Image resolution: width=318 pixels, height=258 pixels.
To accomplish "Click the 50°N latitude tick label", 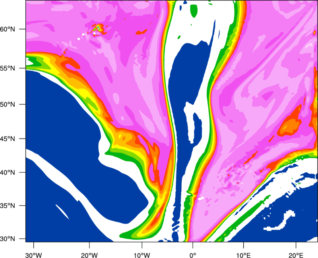I will point(8,105).
